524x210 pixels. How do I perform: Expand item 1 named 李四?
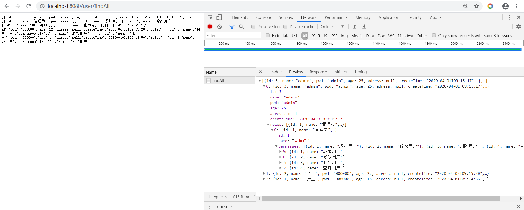264,173
